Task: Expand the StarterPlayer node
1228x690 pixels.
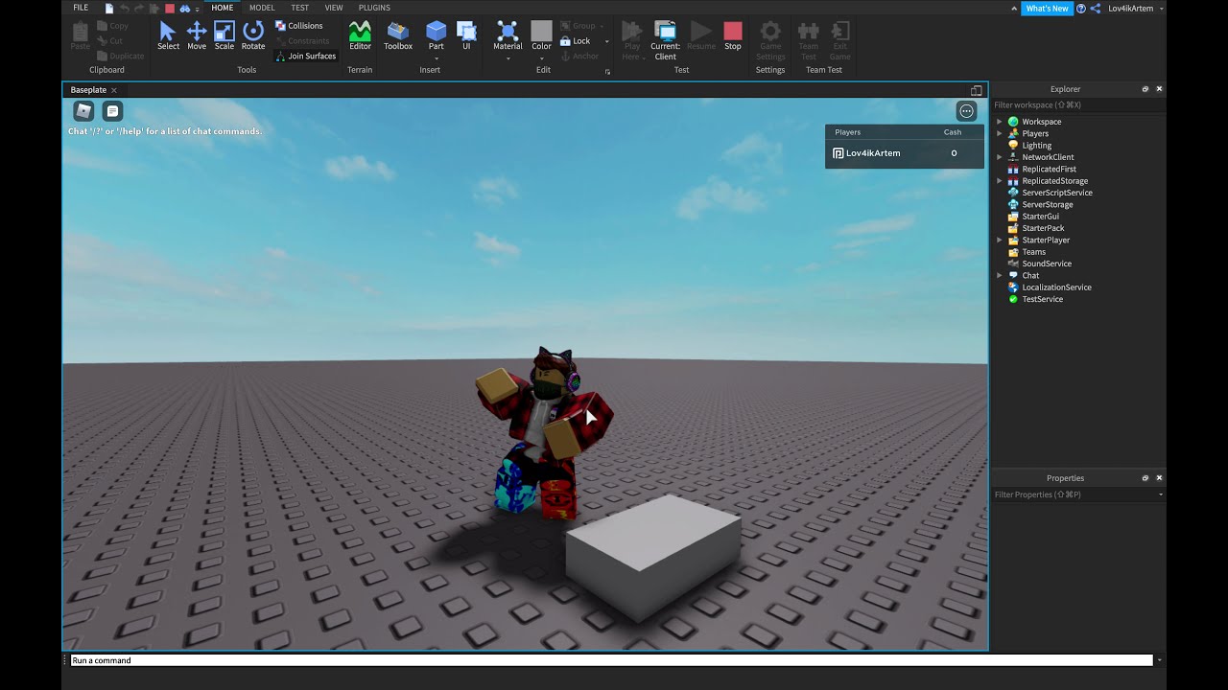Action: click(x=1000, y=240)
